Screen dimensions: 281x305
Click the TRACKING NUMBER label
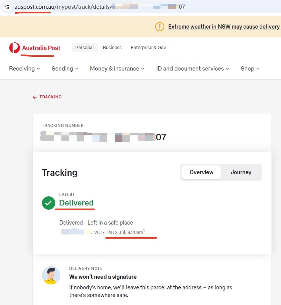(x=63, y=125)
